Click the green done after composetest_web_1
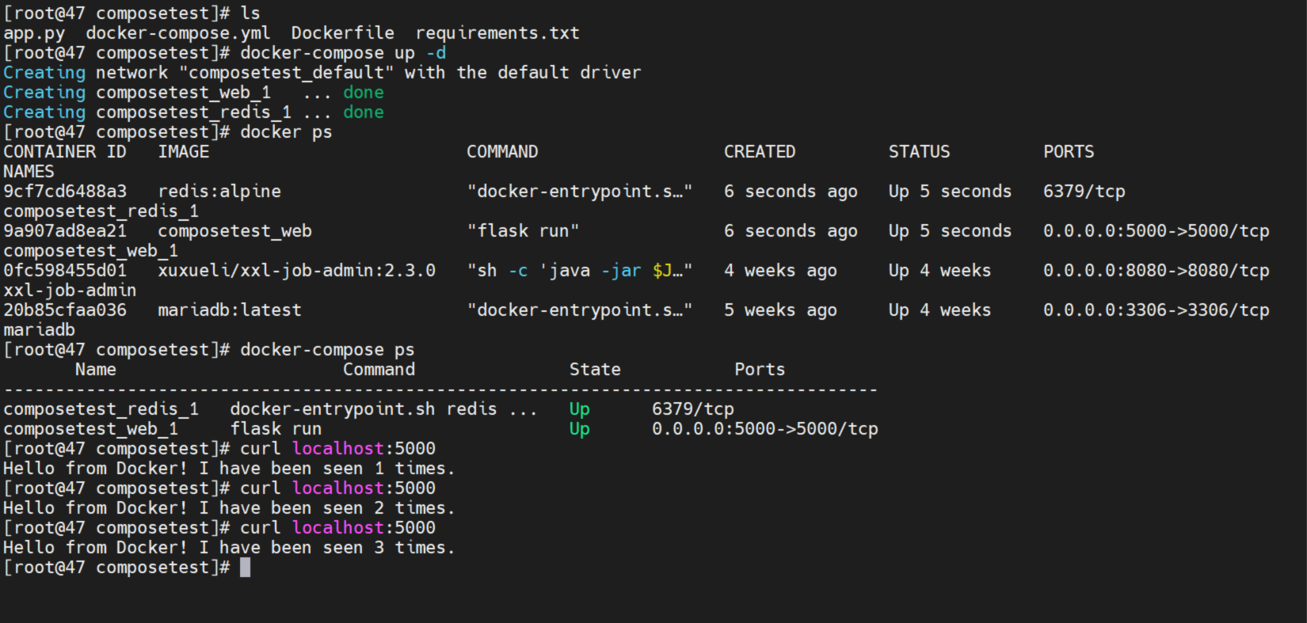The image size is (1307, 623). (x=363, y=93)
